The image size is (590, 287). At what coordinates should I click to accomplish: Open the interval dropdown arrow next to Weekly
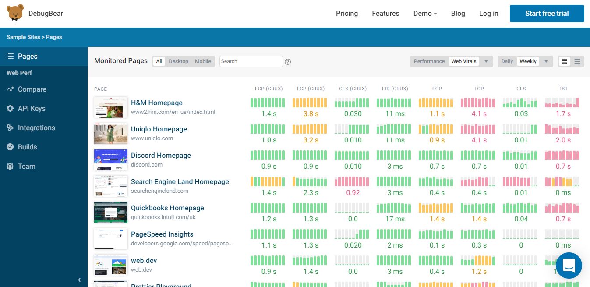click(x=546, y=61)
